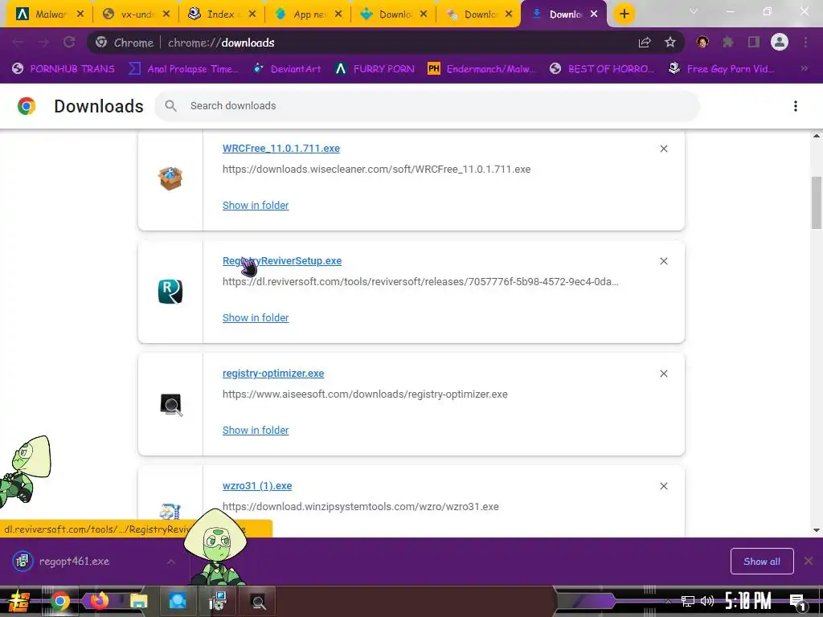The width and height of the screenshot is (823, 617).
Task: Remove wzro31 (1).exe from the downloads list
Action: (663, 486)
